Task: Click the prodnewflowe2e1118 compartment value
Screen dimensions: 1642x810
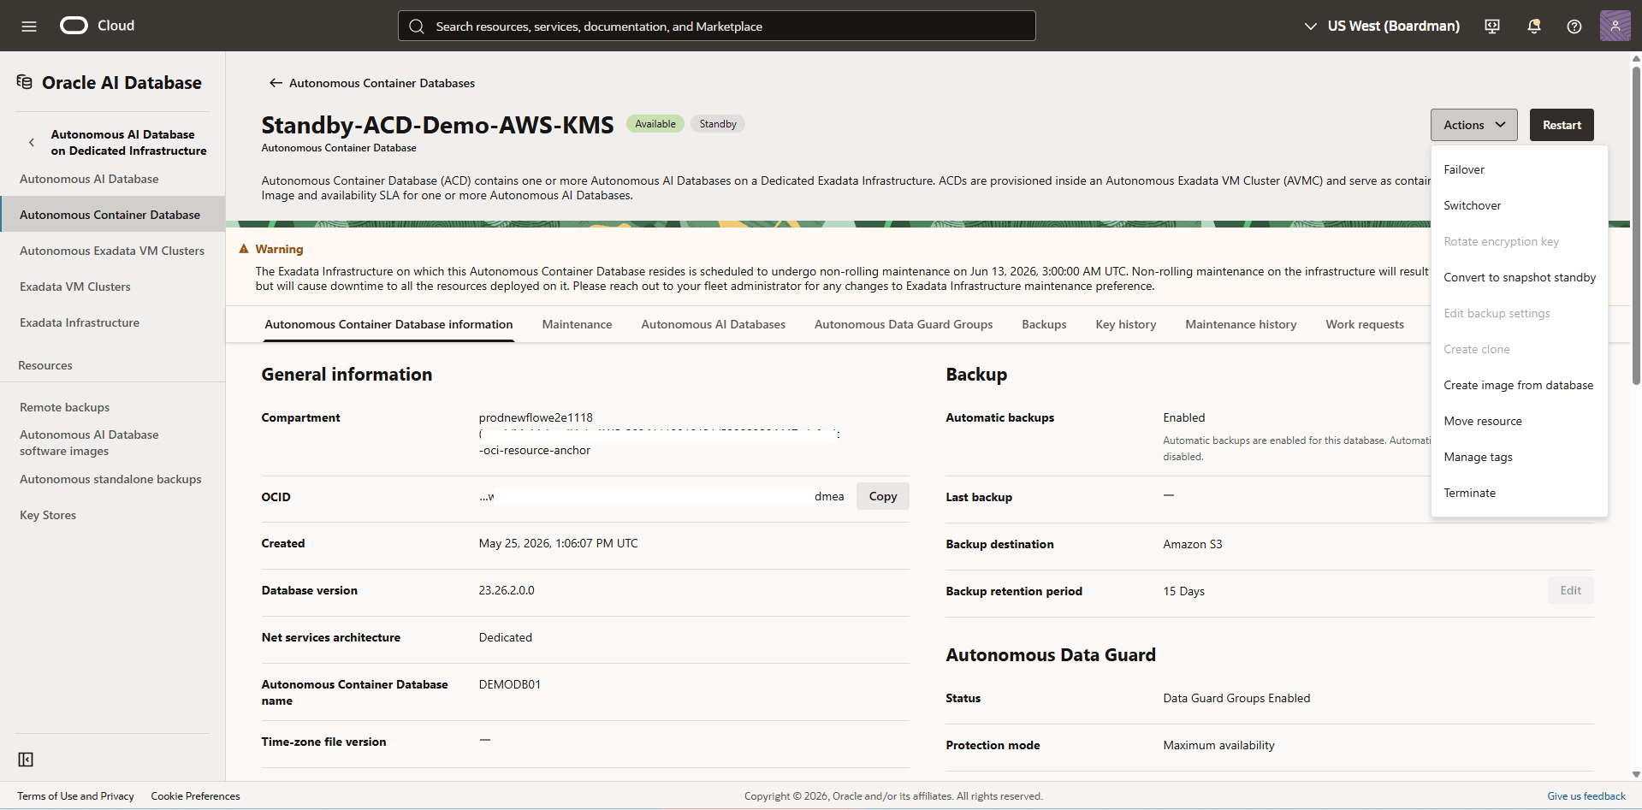Action: coord(536,417)
